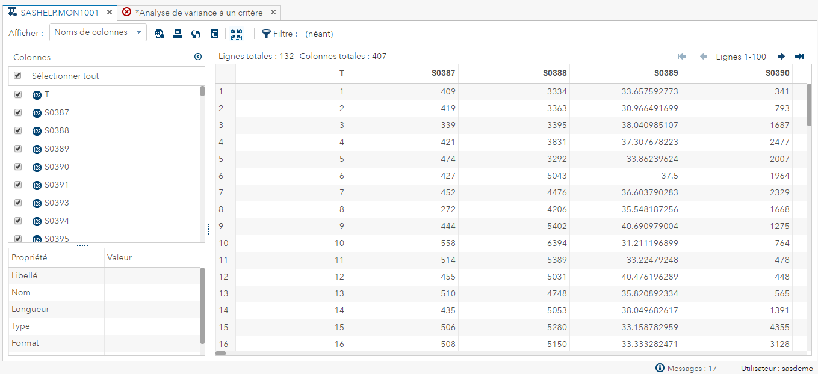Uncheck the Sélectionner tout checkbox
This screenshot has width=818, height=374.
(x=17, y=75)
